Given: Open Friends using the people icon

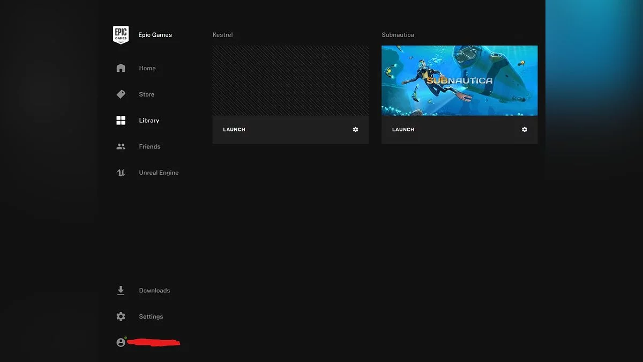Looking at the screenshot, I should pos(121,146).
